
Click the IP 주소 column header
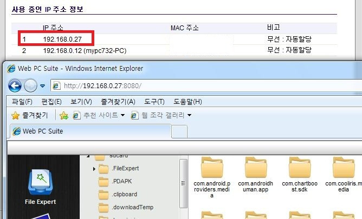tap(53, 28)
